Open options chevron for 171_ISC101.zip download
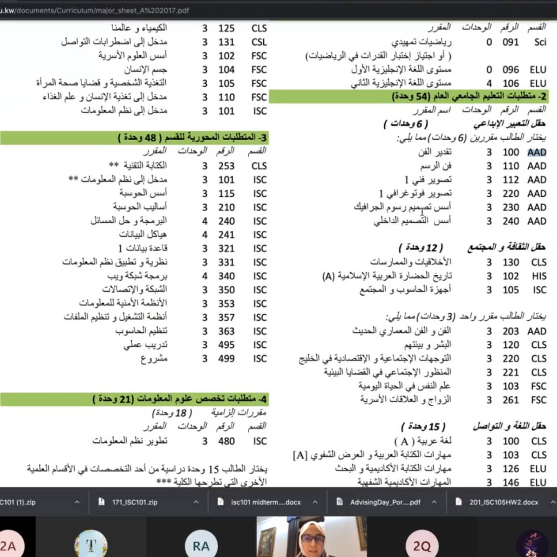Viewport: 557px width, 557px height. 196,502
